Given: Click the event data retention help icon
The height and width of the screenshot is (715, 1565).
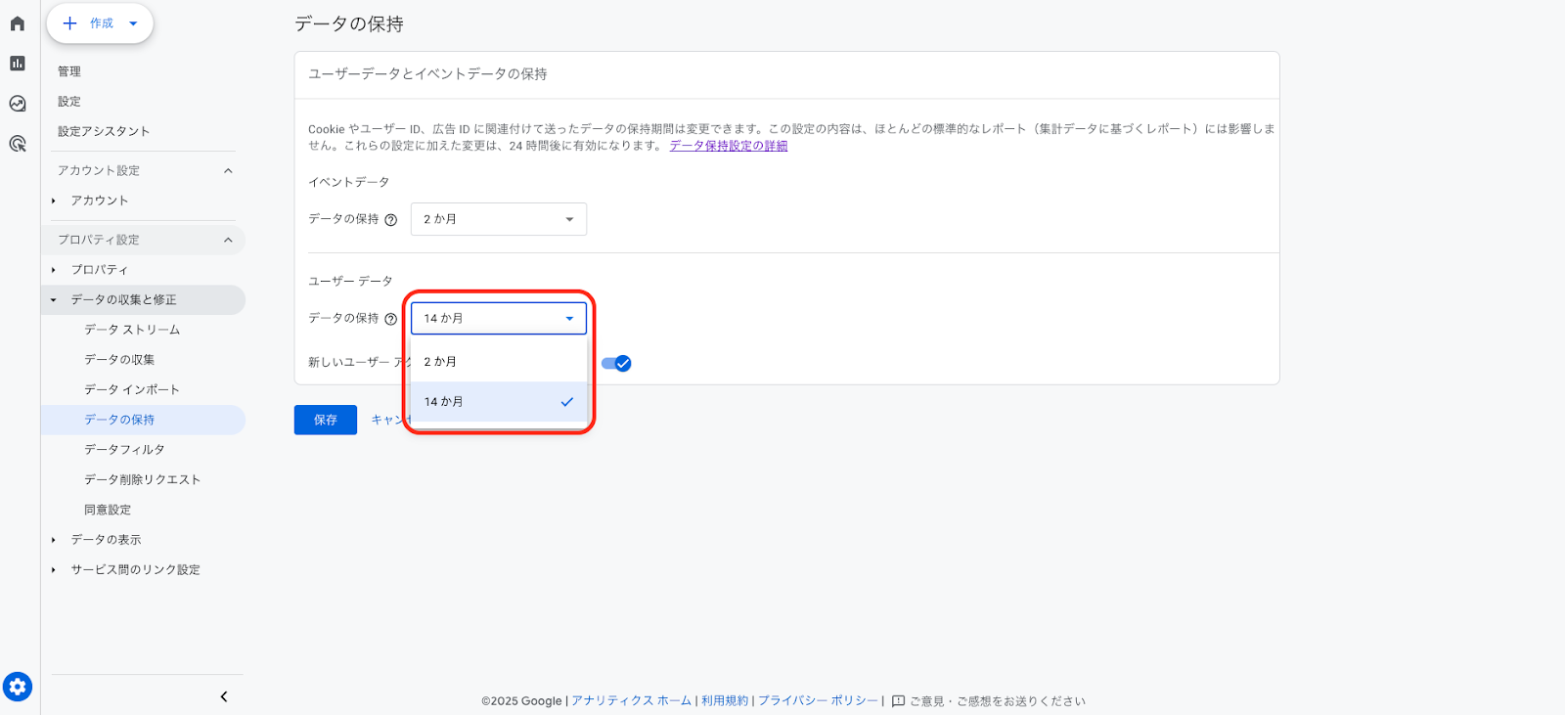Looking at the screenshot, I should click(391, 220).
